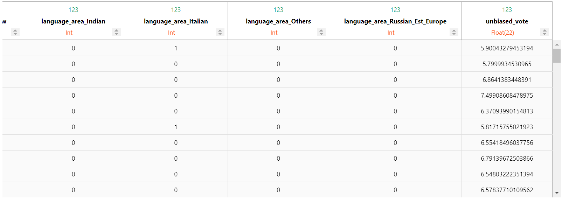
Task: Select the language_area_Russian_Est_Europe column header
Action: 395,21
